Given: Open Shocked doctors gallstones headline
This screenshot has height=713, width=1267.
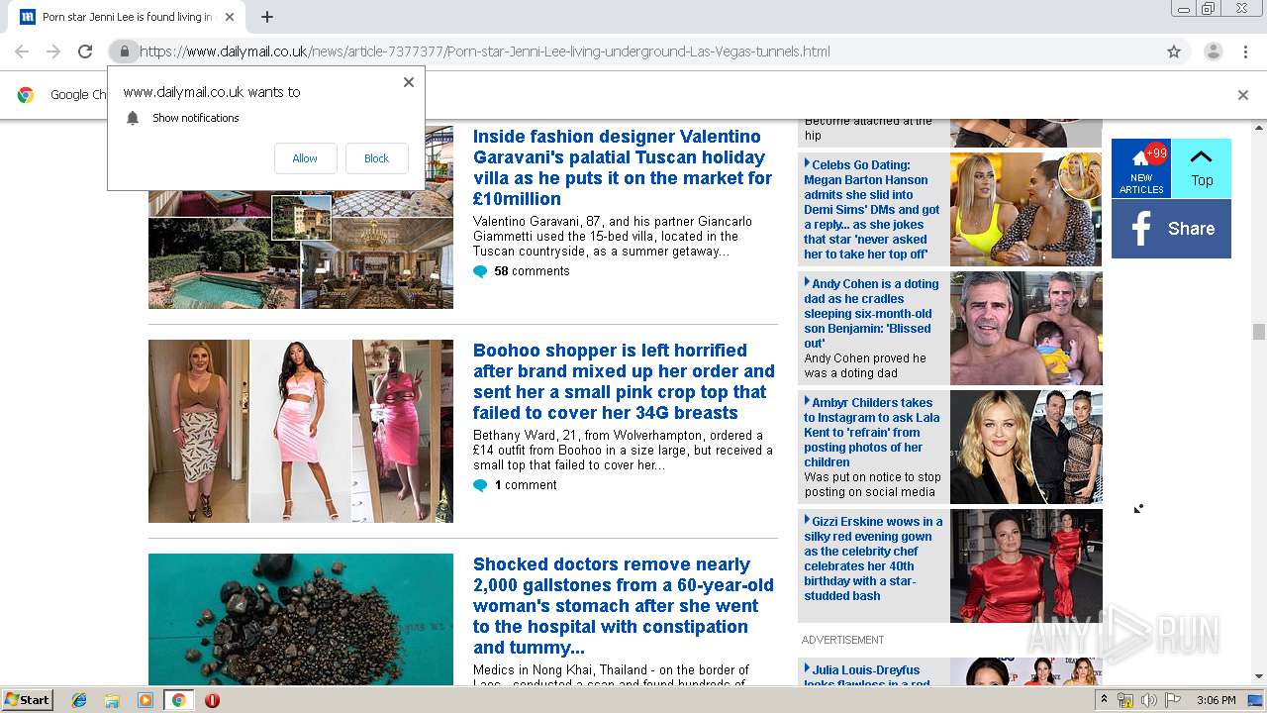Looking at the screenshot, I should 623,605.
